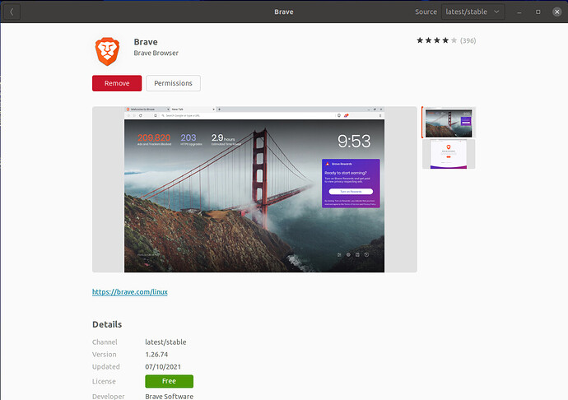The width and height of the screenshot is (568, 400).
Task: Open the main Golden Gate screenshot
Action: 254,189
